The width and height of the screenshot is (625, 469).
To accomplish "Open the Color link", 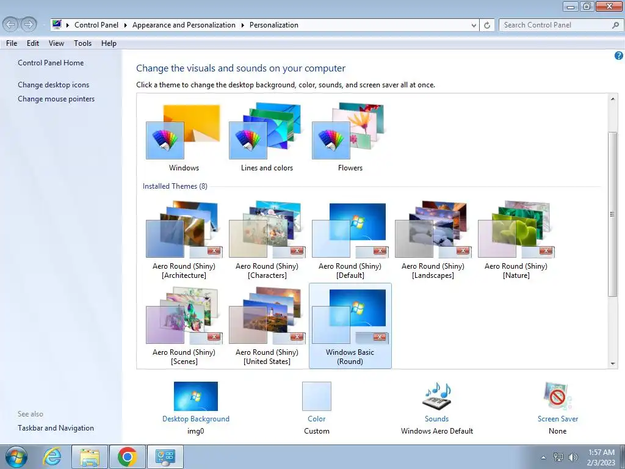I will [x=317, y=419].
